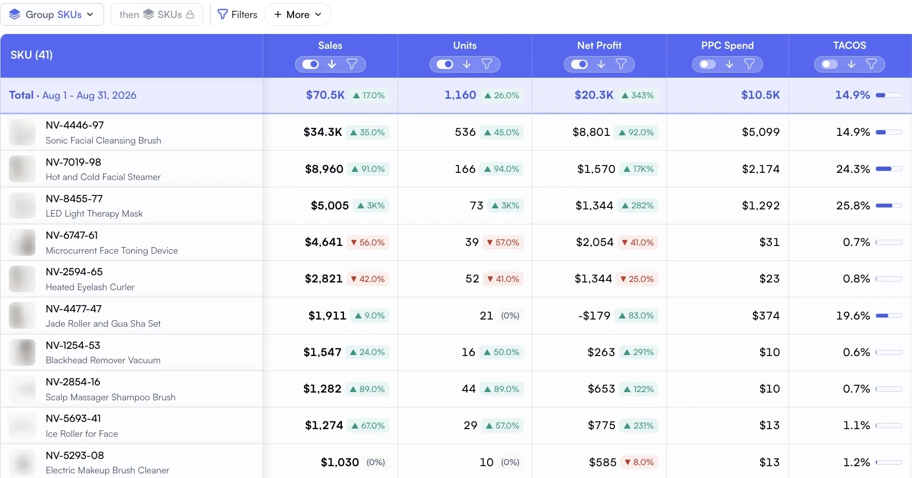Sort the TACOS column
Image resolution: width=912 pixels, height=478 pixels.
click(851, 64)
